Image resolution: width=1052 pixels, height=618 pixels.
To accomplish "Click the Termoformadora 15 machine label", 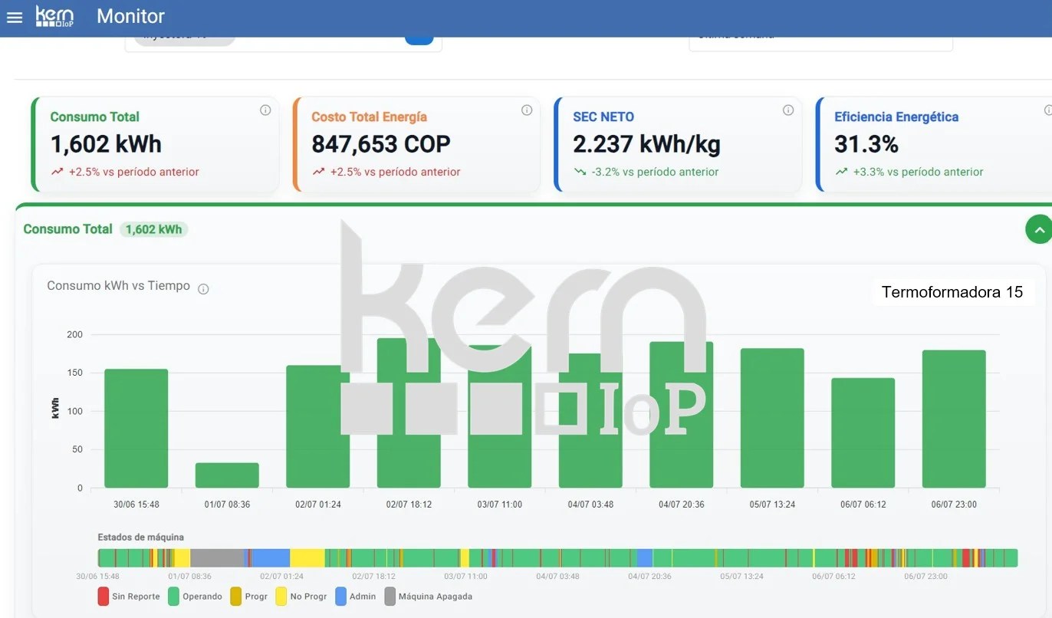I will click(x=952, y=292).
